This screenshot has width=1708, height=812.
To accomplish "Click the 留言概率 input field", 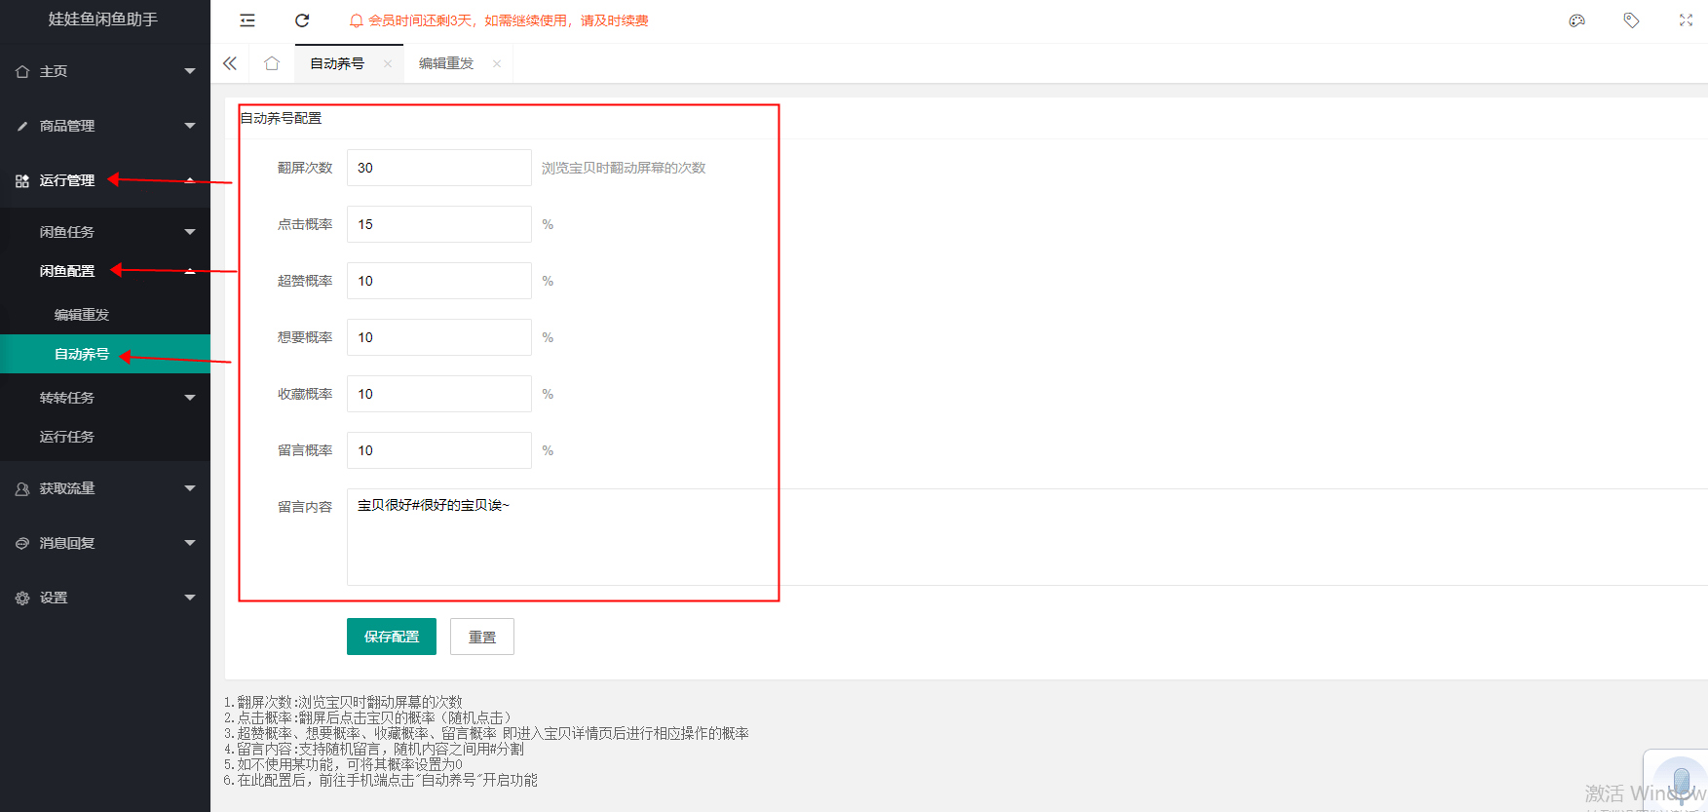I will click(x=439, y=450).
